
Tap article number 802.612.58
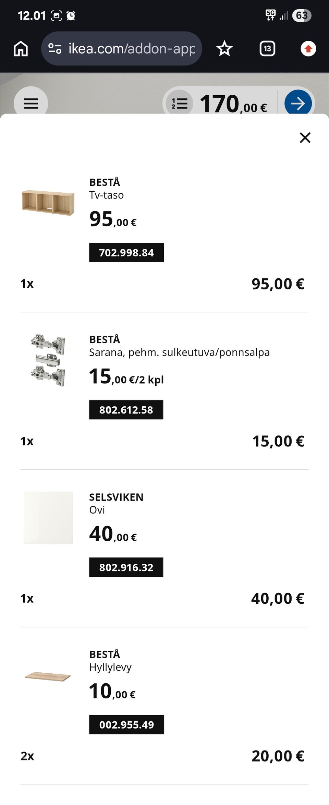[126, 410]
